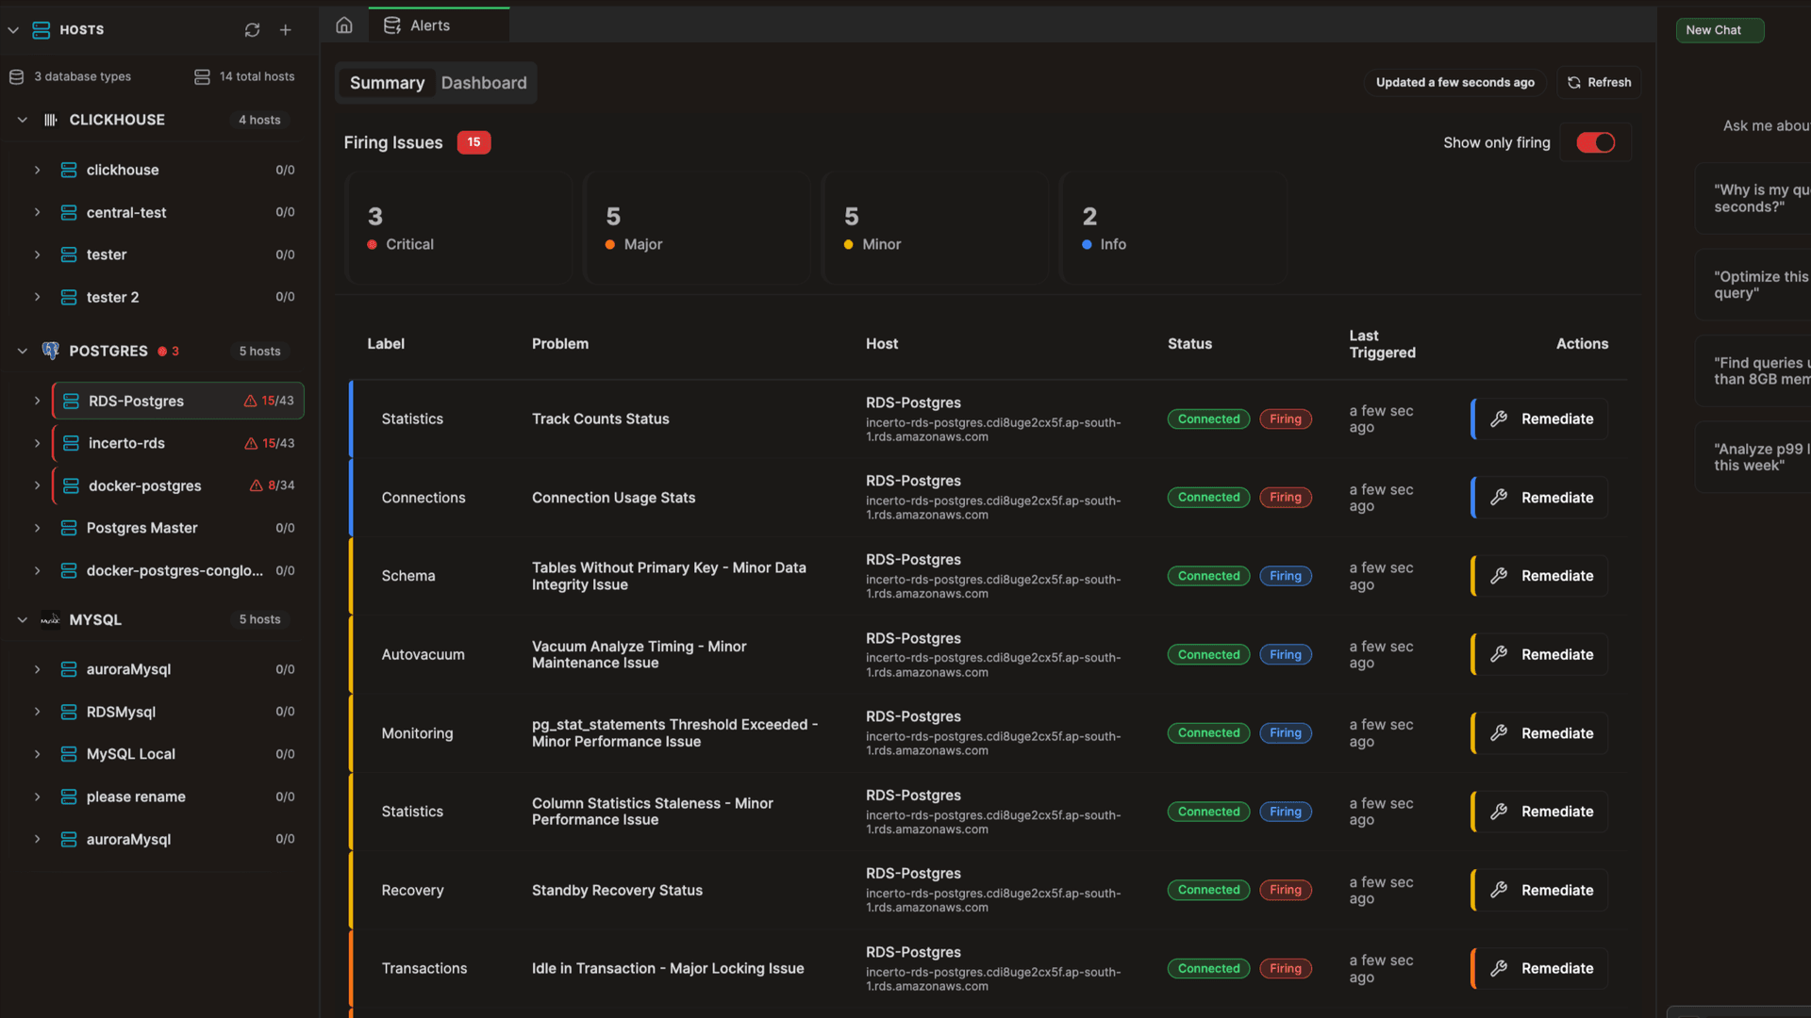1811x1018 pixels.
Task: Click Connected badge in Vacuum Analyze Timing row
Action: [x=1208, y=654]
